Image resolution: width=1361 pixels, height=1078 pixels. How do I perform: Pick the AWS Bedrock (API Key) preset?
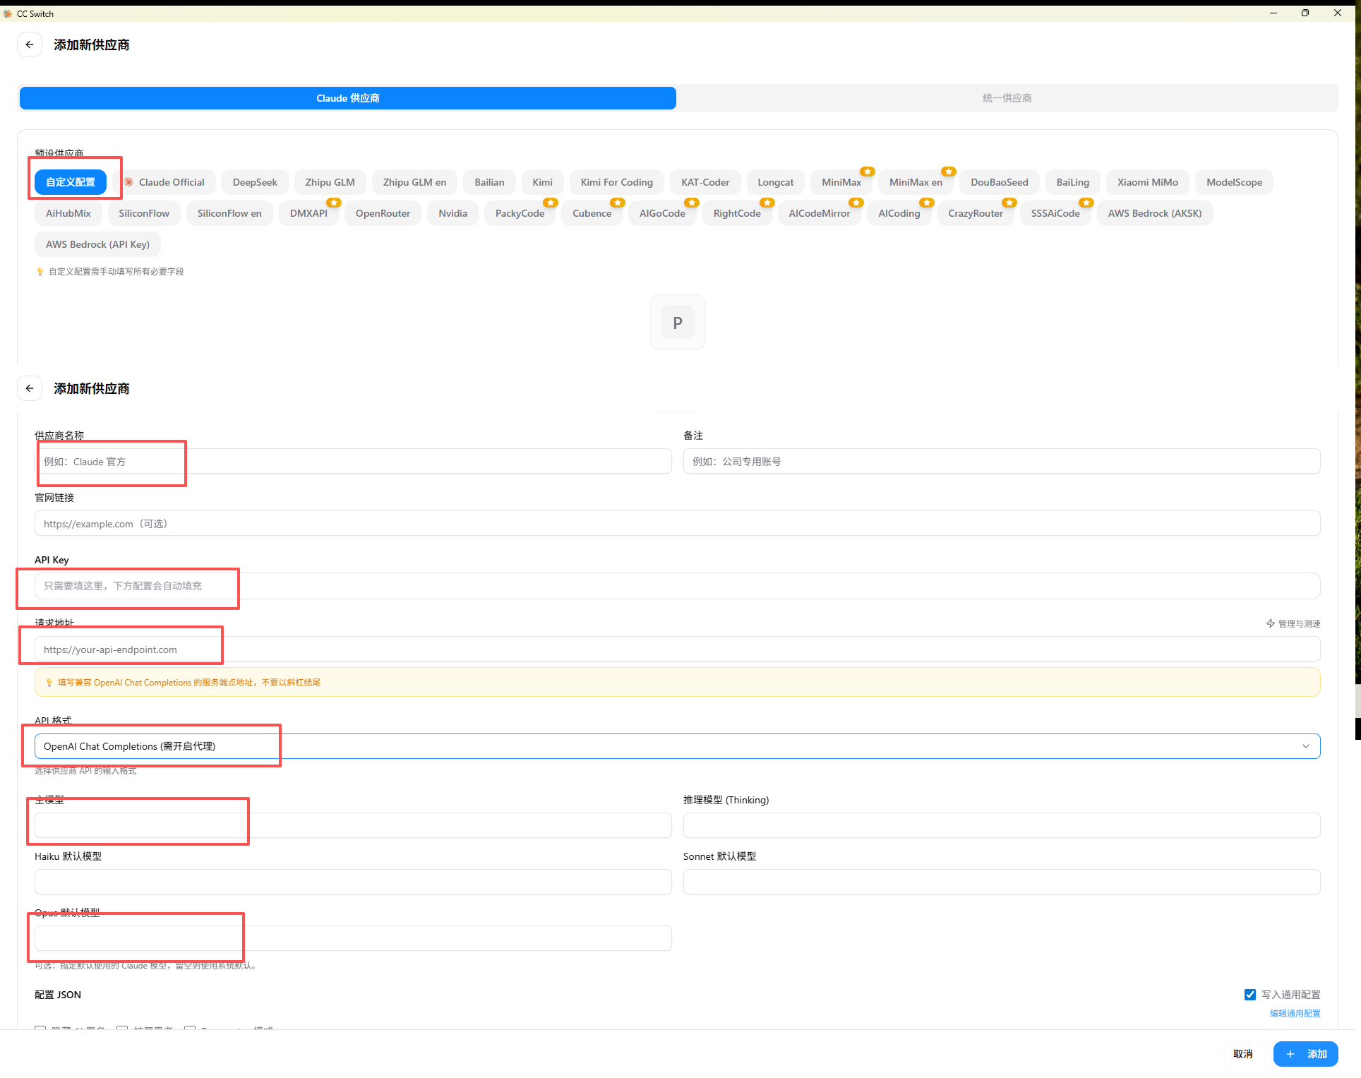pyautogui.click(x=97, y=244)
